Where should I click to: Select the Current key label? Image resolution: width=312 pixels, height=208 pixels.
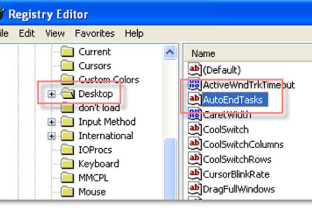(x=95, y=52)
